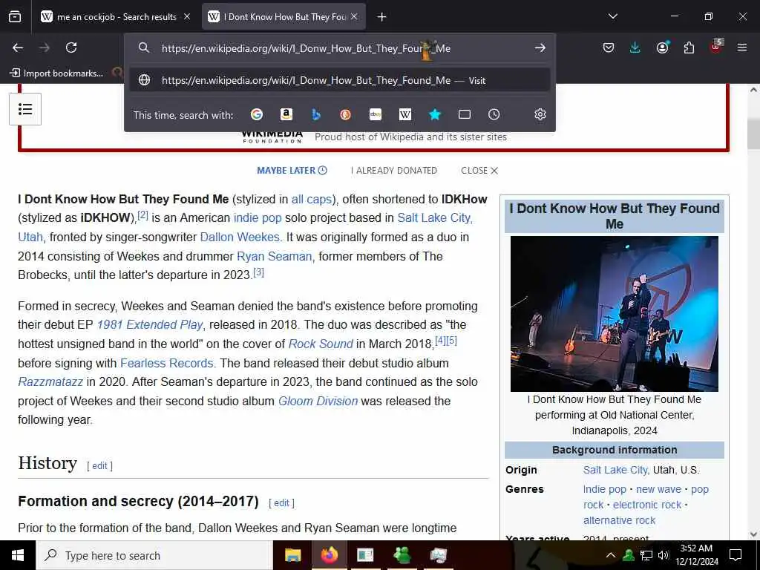This screenshot has width=760, height=570.
Task: Open the Downloads panel
Action: (635, 47)
